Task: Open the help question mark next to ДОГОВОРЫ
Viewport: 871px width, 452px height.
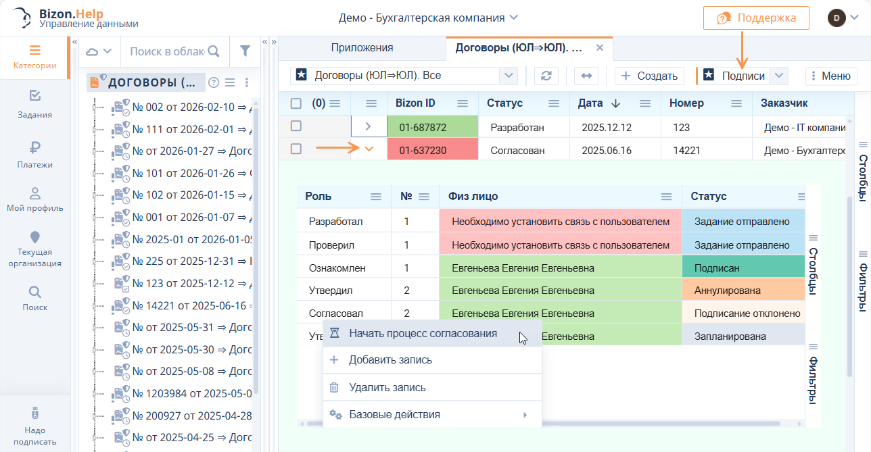Action: [214, 82]
